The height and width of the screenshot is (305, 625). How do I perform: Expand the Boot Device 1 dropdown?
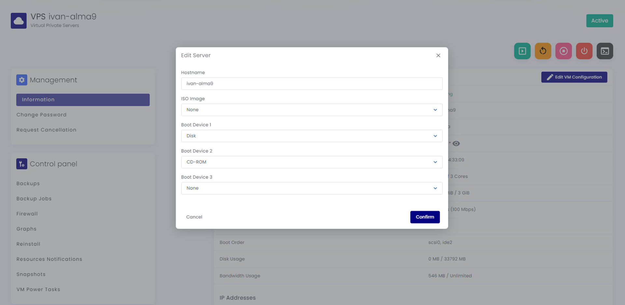[x=312, y=136]
